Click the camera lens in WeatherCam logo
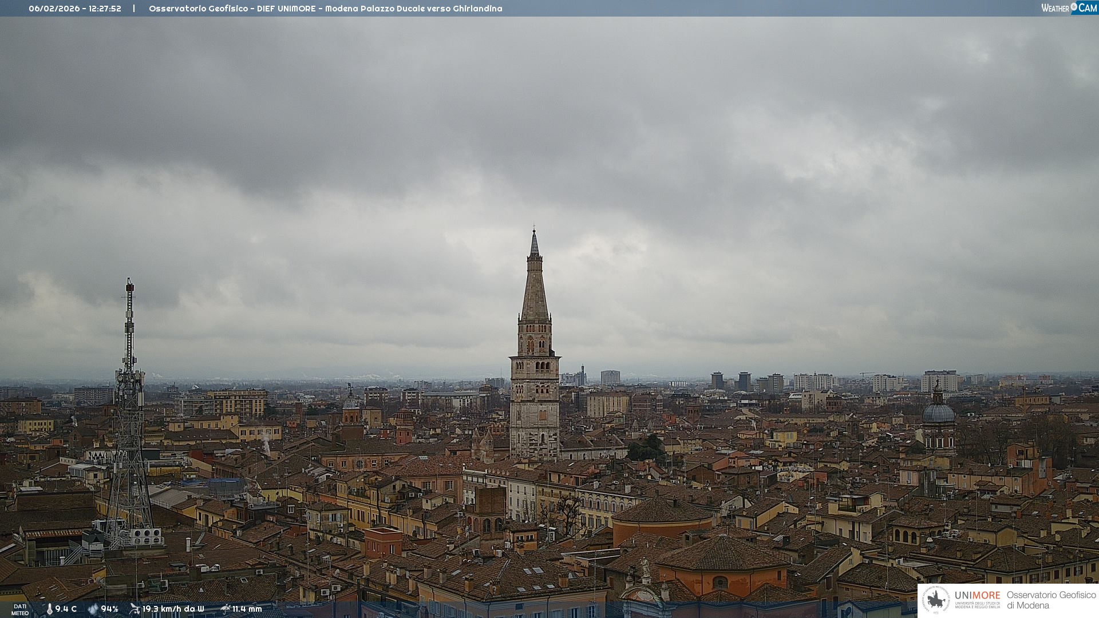This screenshot has height=618, width=1099. 1074,7
